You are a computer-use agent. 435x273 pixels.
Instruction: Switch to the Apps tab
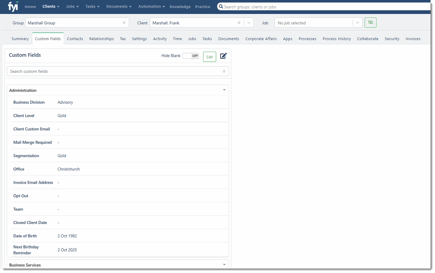coord(288,39)
